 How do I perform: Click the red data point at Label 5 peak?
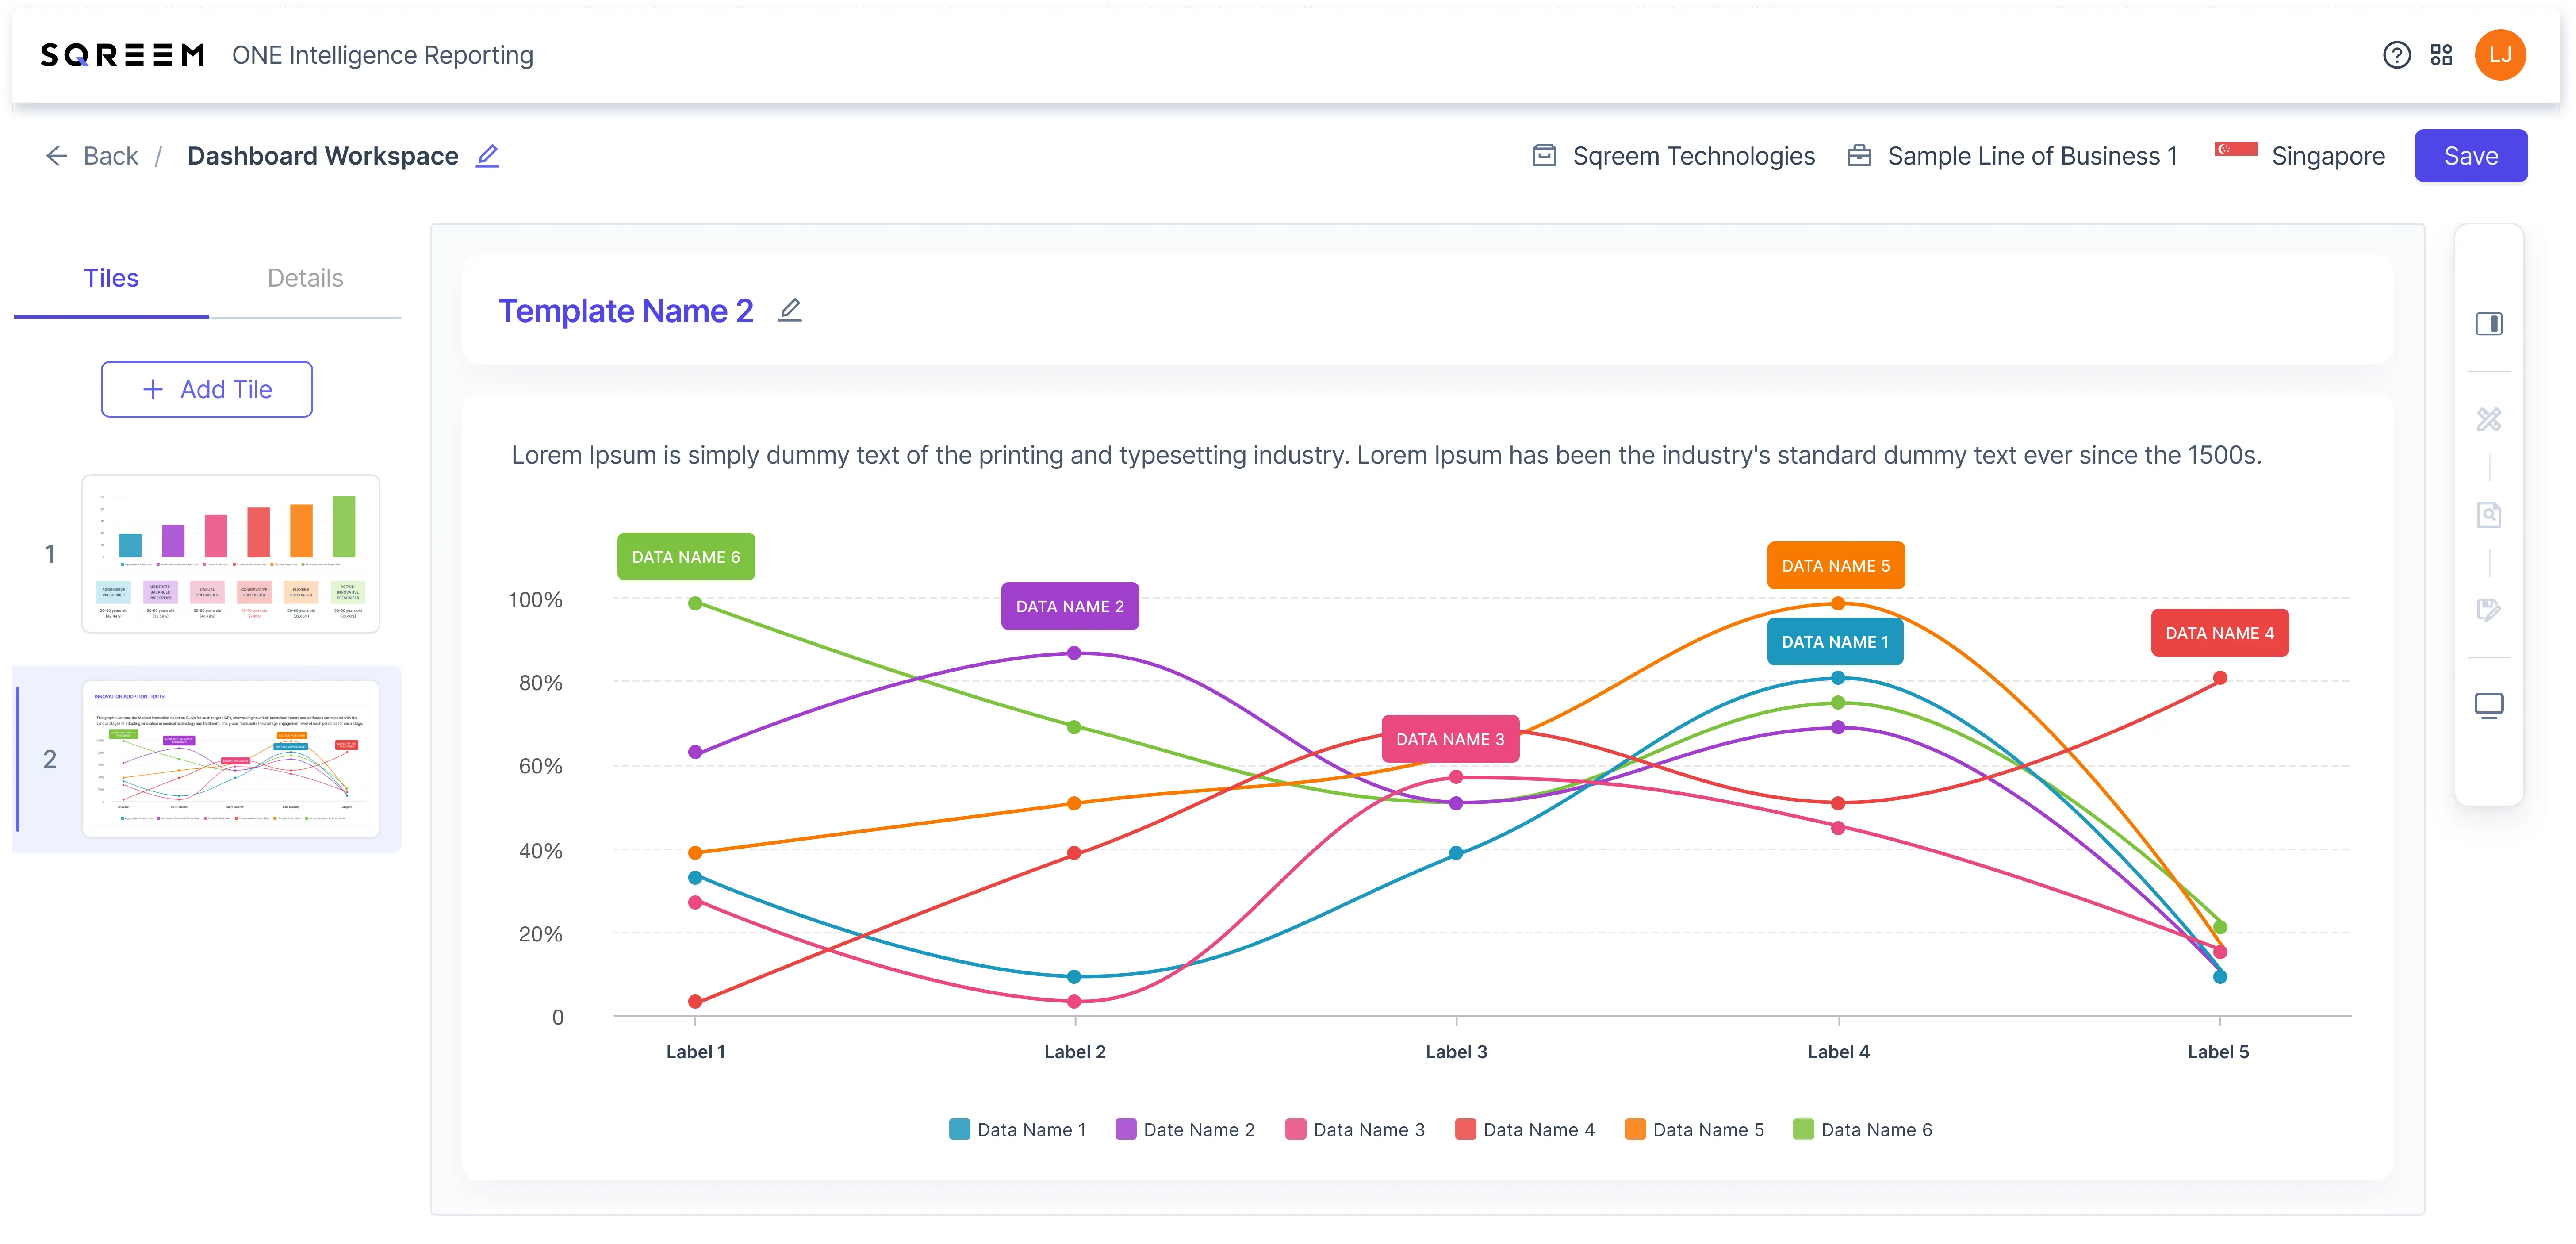2220,678
